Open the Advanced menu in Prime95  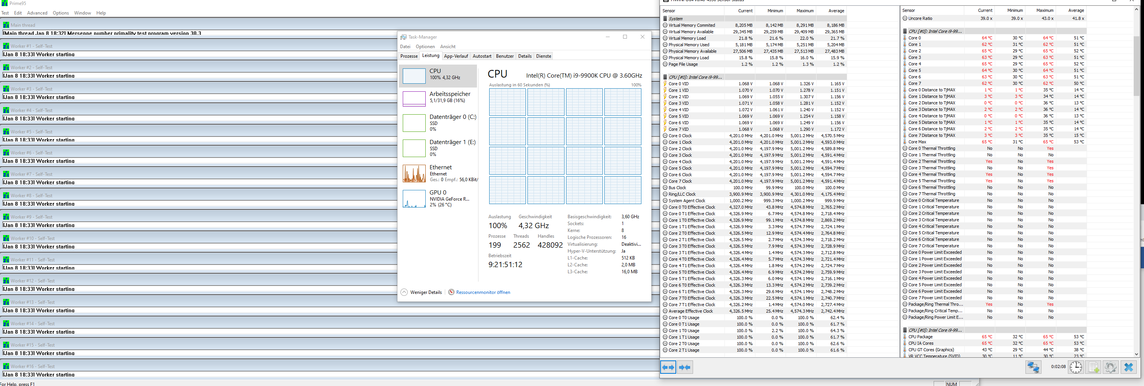pos(37,13)
